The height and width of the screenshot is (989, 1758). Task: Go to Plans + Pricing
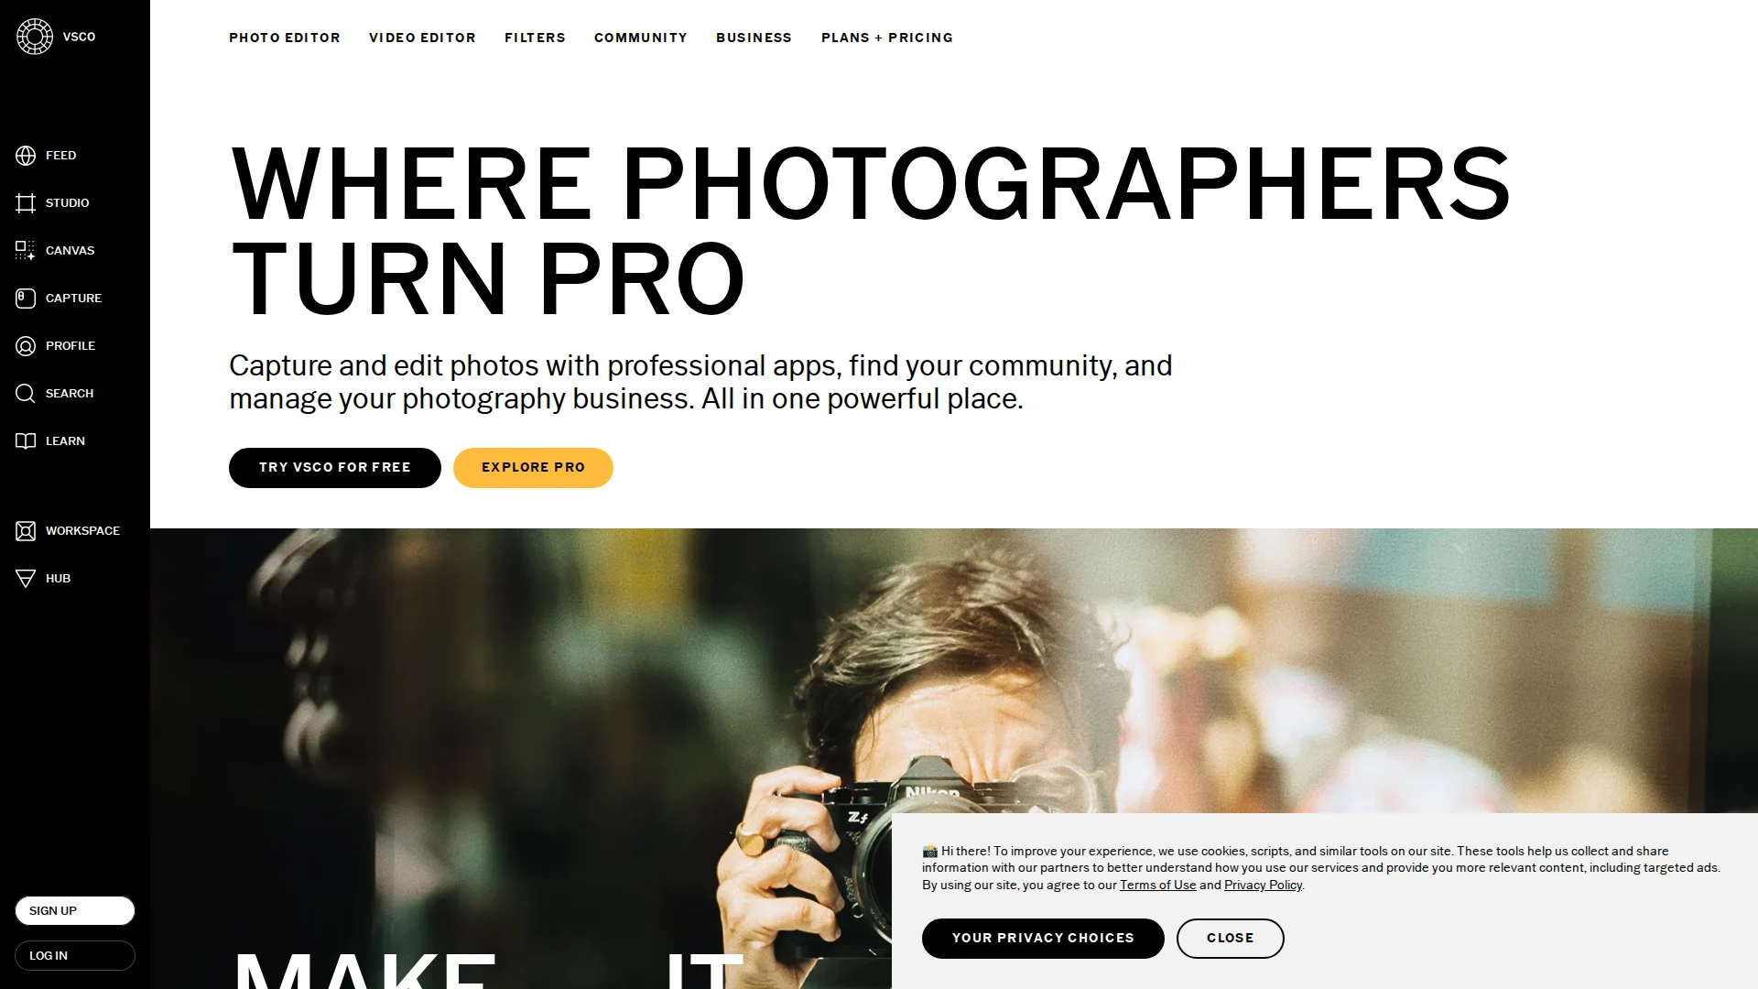click(887, 38)
